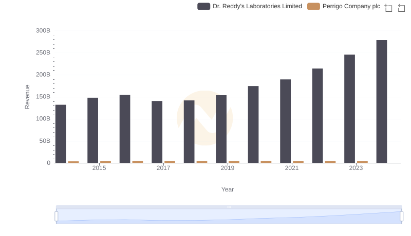Click Perrigo orange legend color swatch
Image resolution: width=411 pixels, height=236 pixels.
tap(313, 6)
